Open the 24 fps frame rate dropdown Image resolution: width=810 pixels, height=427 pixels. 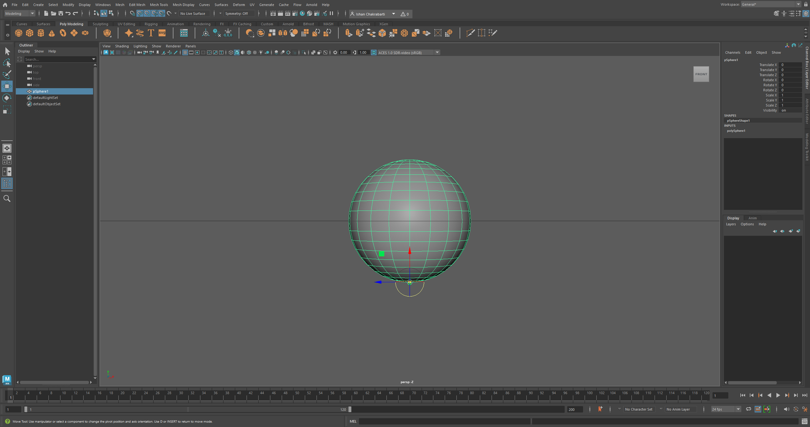click(726, 409)
